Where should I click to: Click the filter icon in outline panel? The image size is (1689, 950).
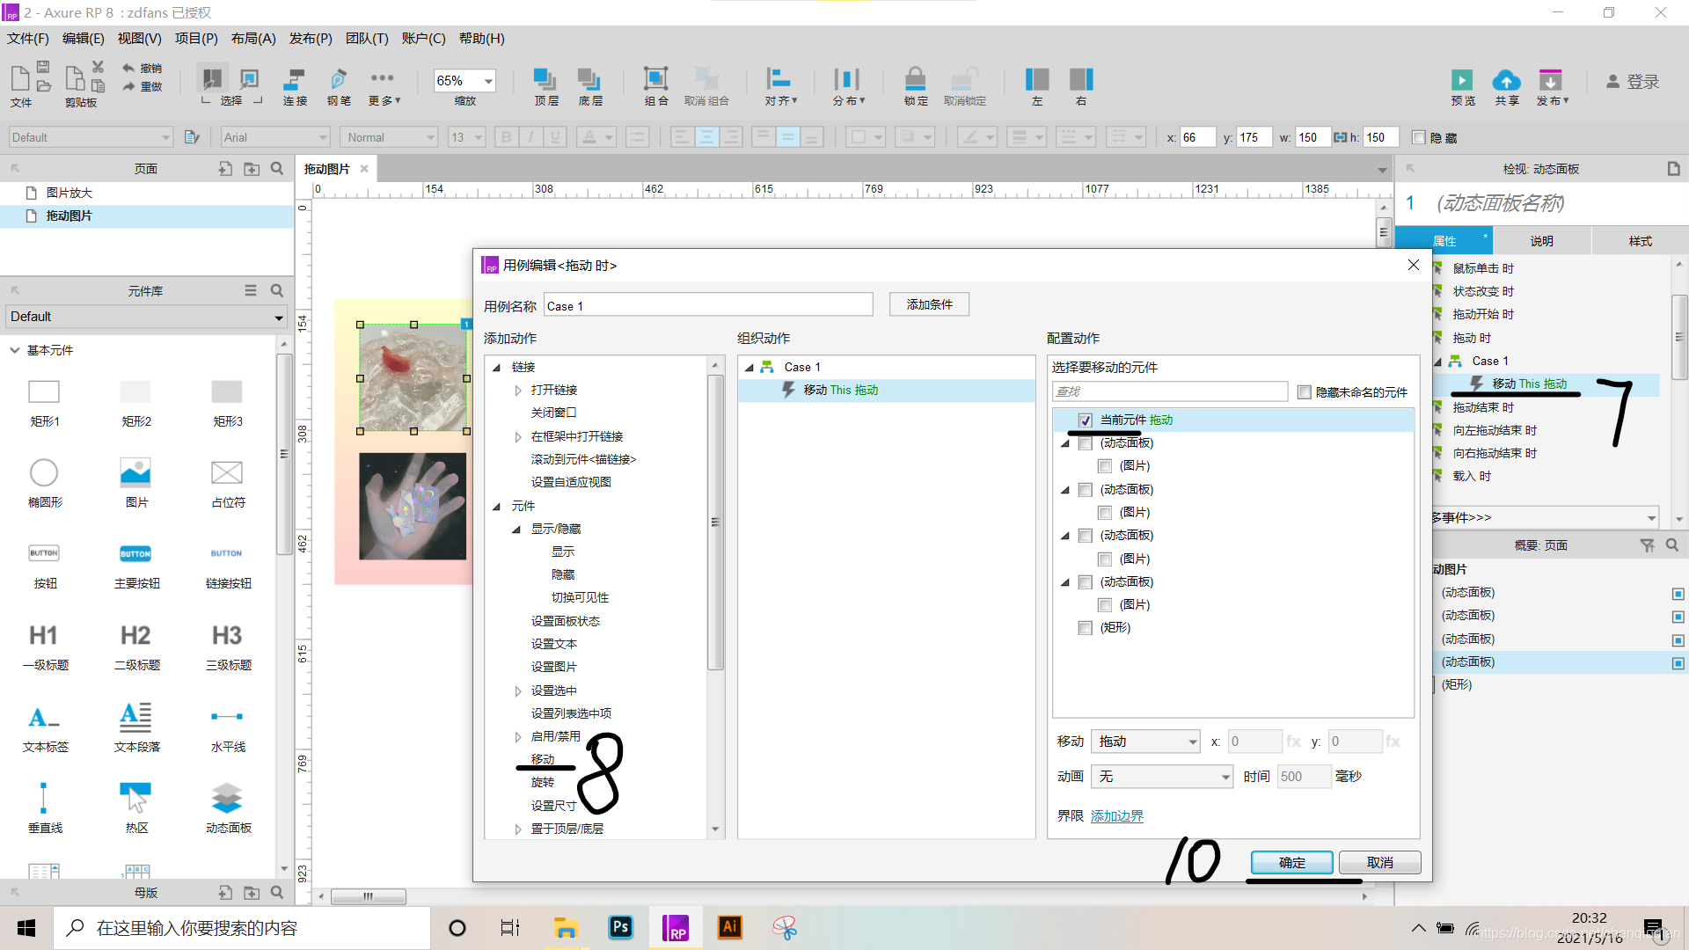pos(1647,545)
